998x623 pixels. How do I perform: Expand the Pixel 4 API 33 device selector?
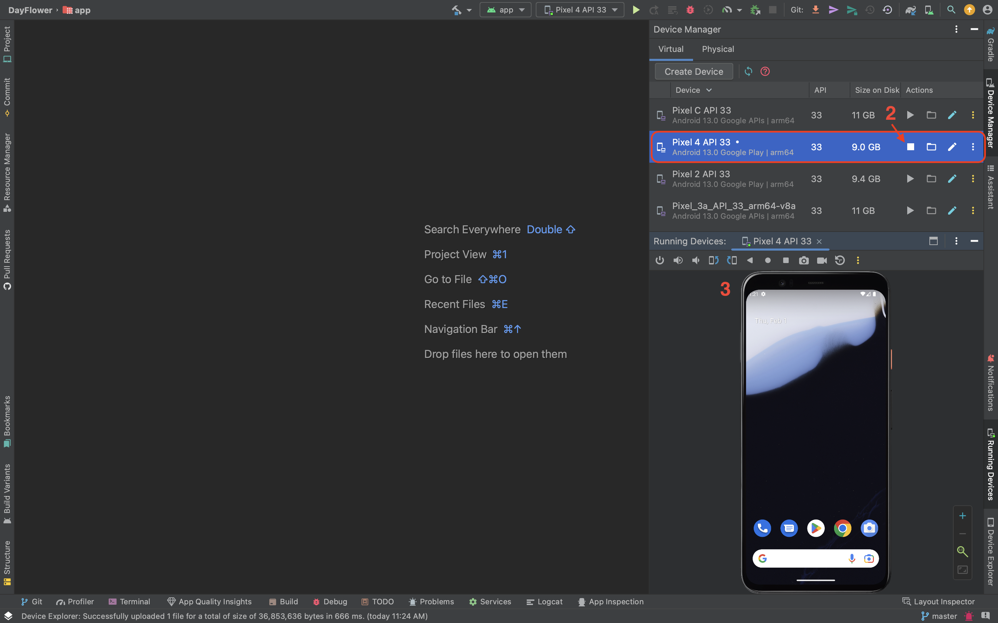[580, 10]
